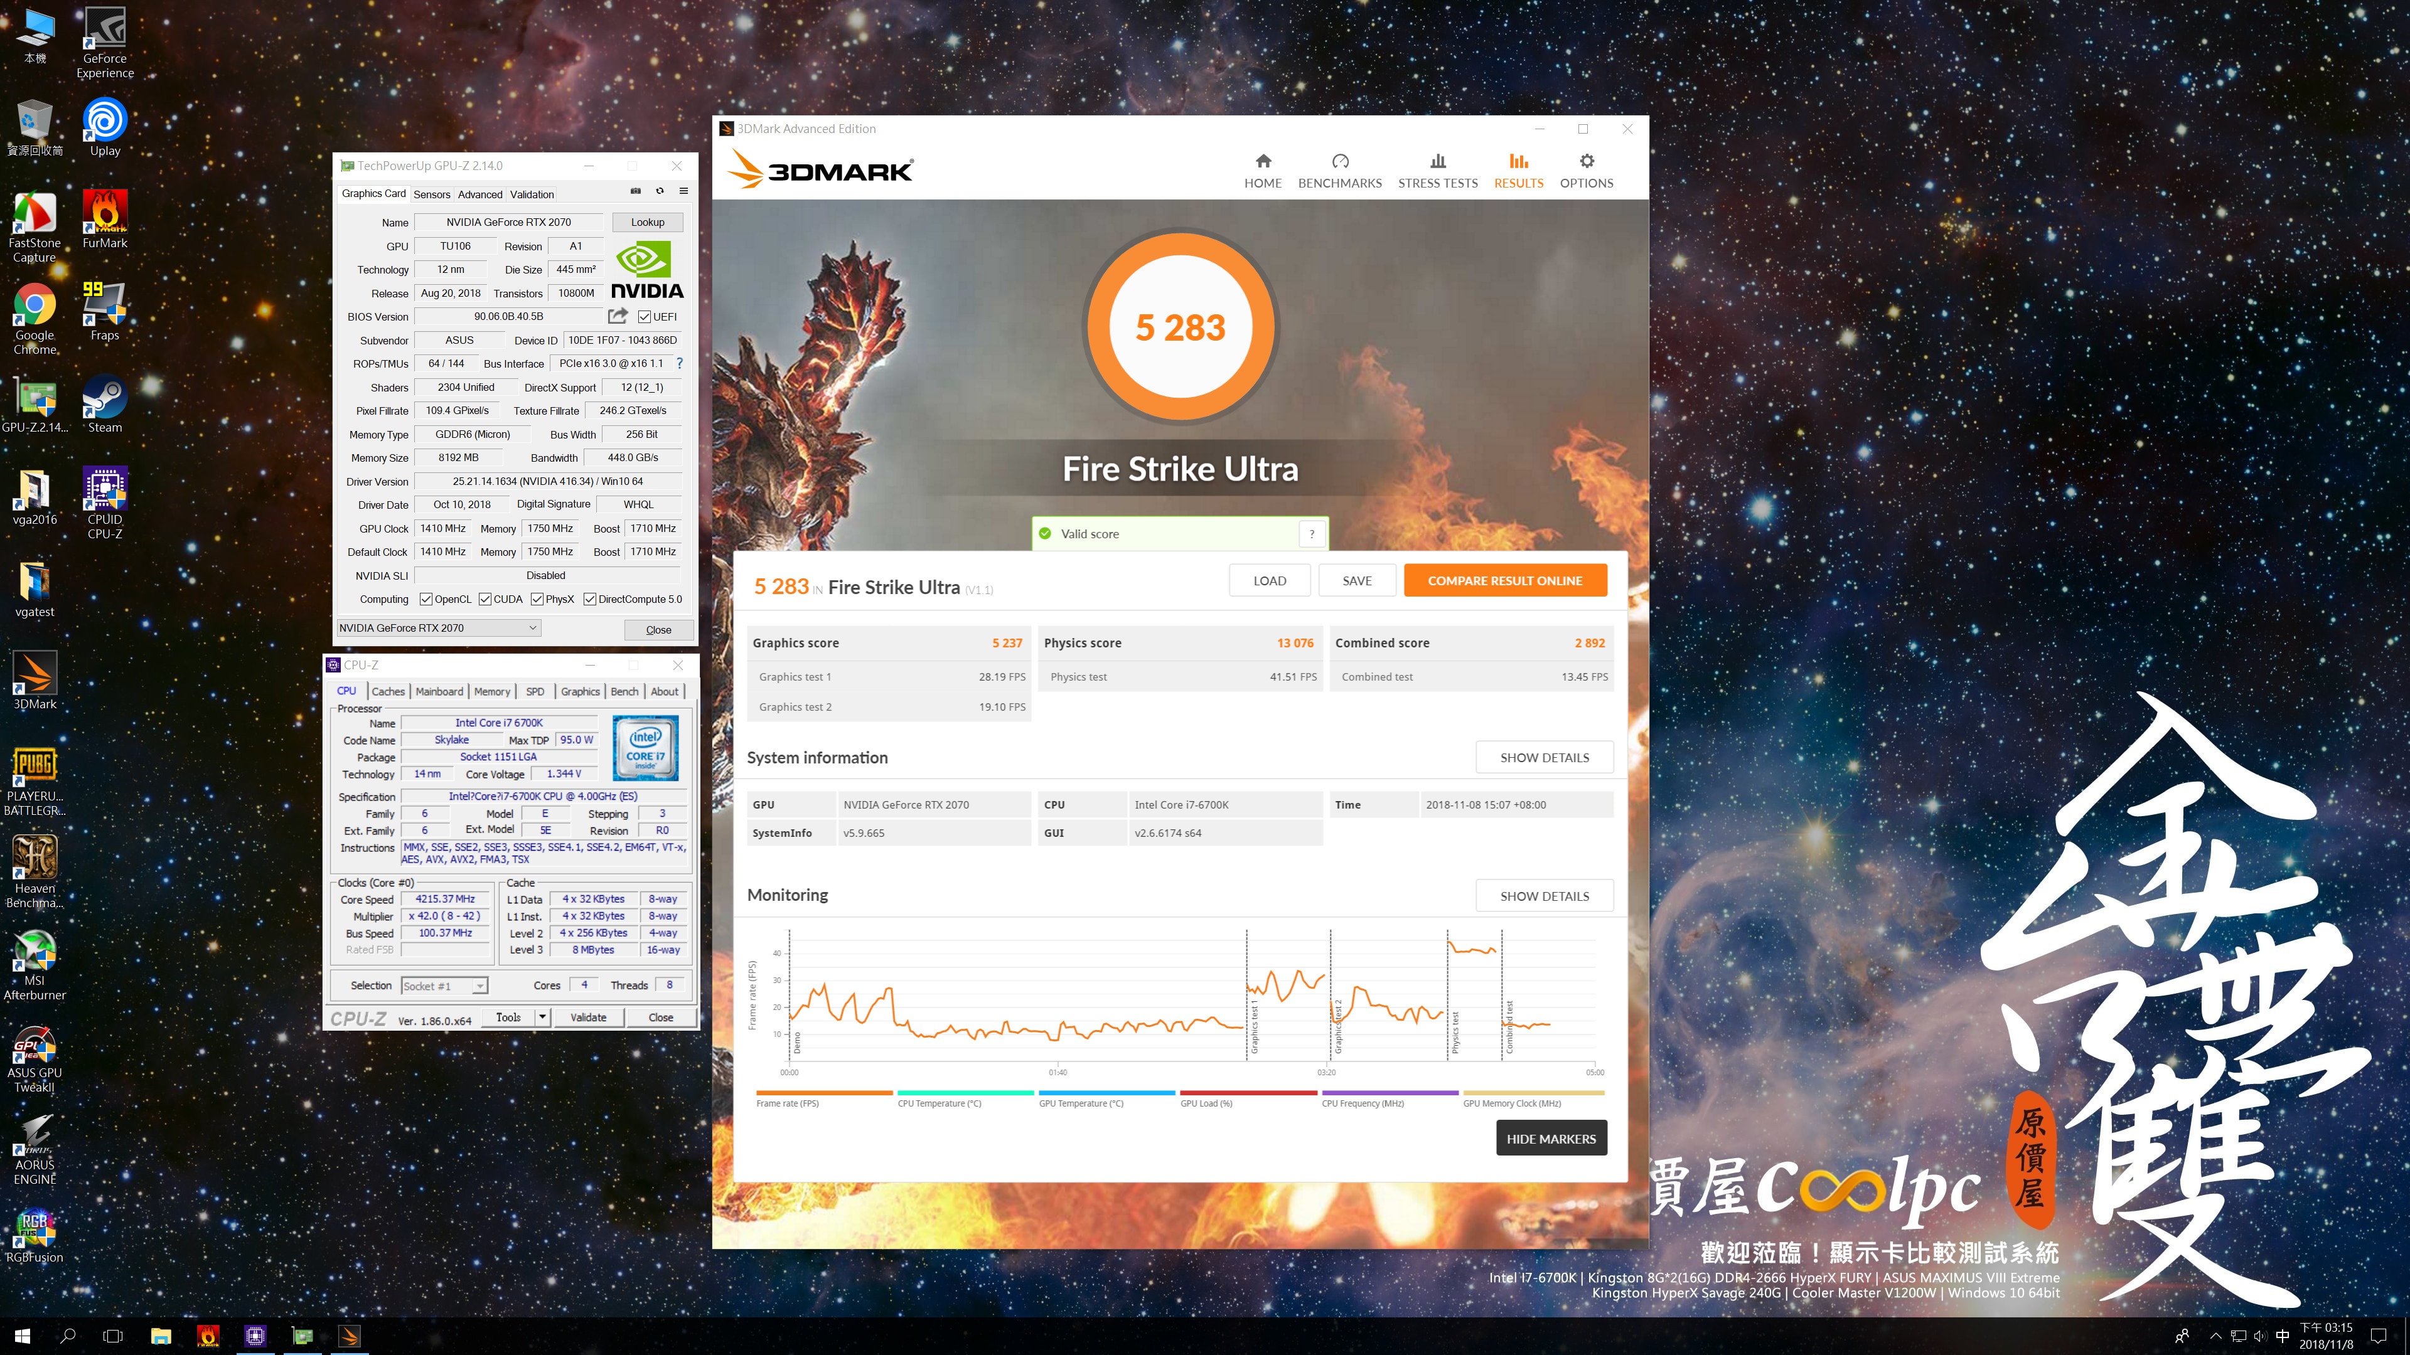Go to 3DMark BENCHMARKS

pyautogui.click(x=1340, y=171)
